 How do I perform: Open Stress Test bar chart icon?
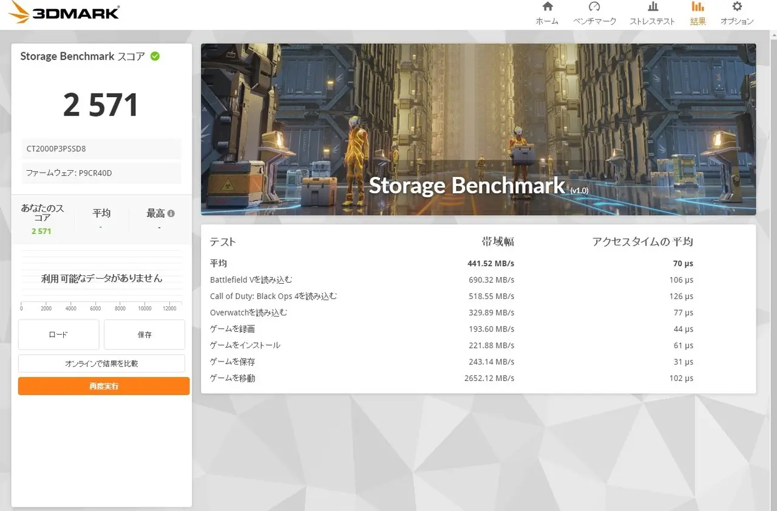pyautogui.click(x=653, y=7)
